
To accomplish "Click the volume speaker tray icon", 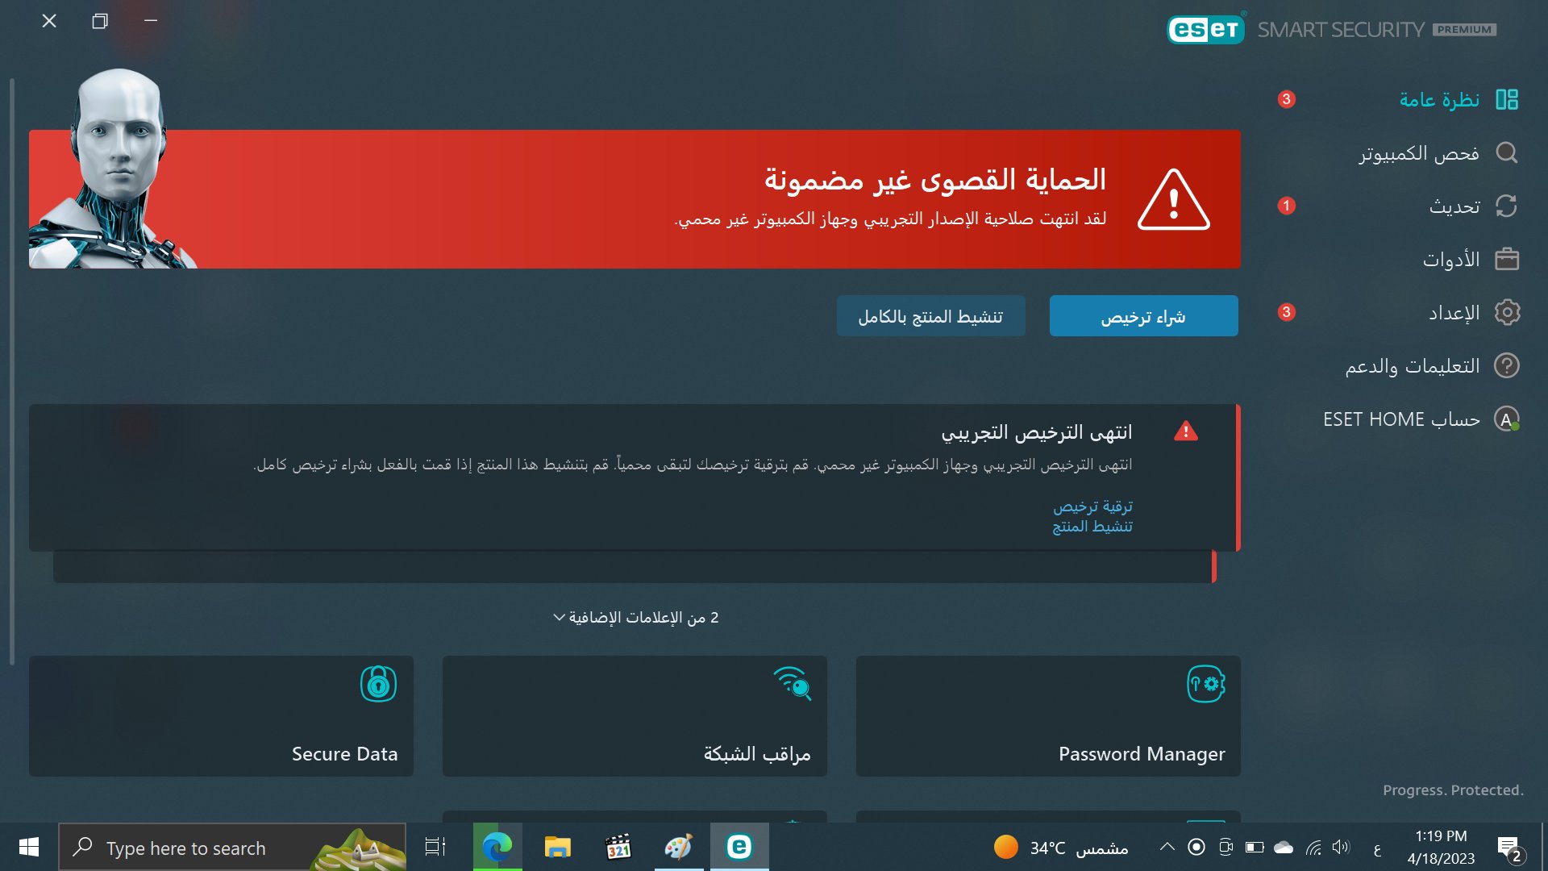I will 1341,847.
